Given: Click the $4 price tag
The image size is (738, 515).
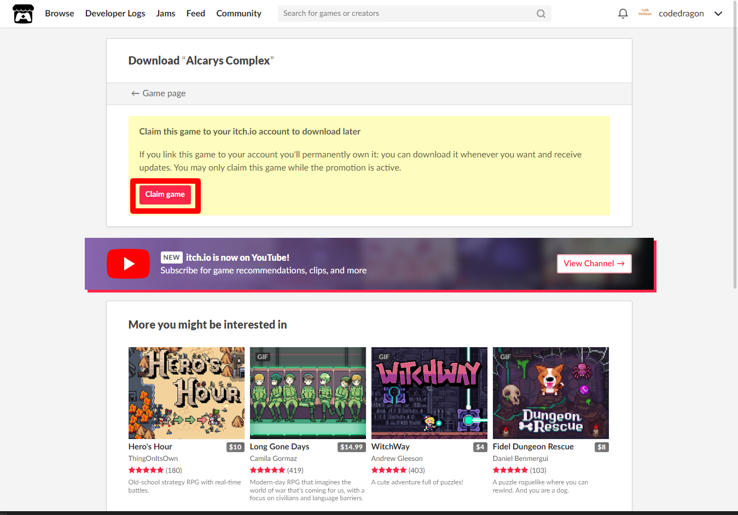Looking at the screenshot, I should pos(480,447).
